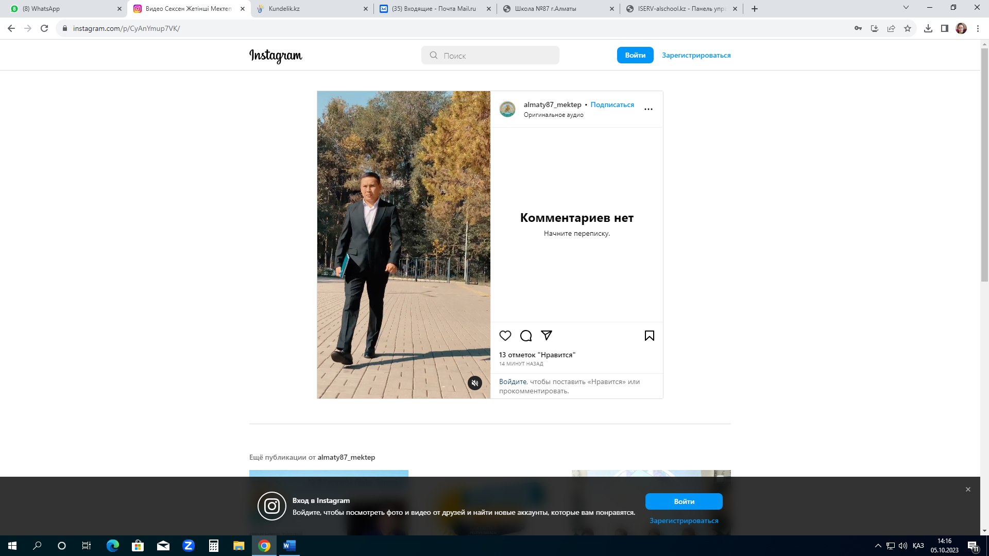This screenshot has width=989, height=556.
Task: Open Chrome profile avatar
Action: click(x=961, y=28)
